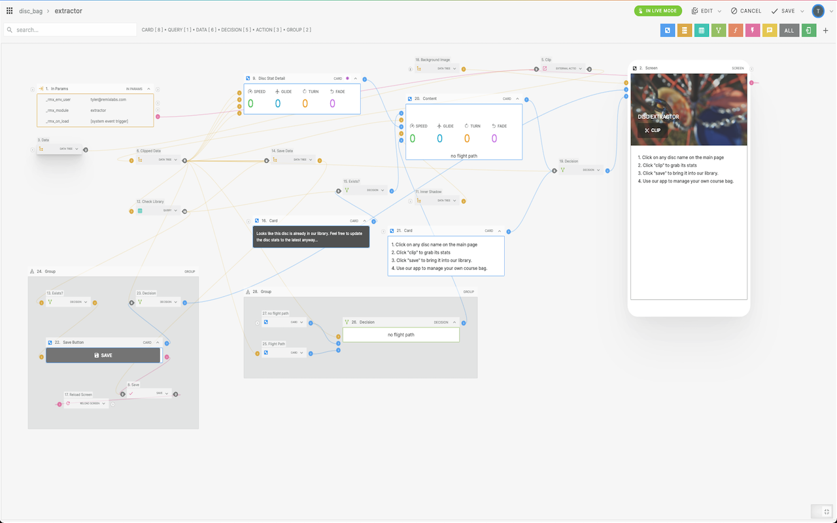Screen dimensions: 837x523
Task: Click the tyler@remixlabs.com value
Action: tap(109, 99)
